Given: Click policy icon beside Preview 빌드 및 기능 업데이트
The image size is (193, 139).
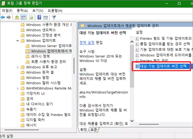Looking at the screenshot, I should tap(137, 39).
